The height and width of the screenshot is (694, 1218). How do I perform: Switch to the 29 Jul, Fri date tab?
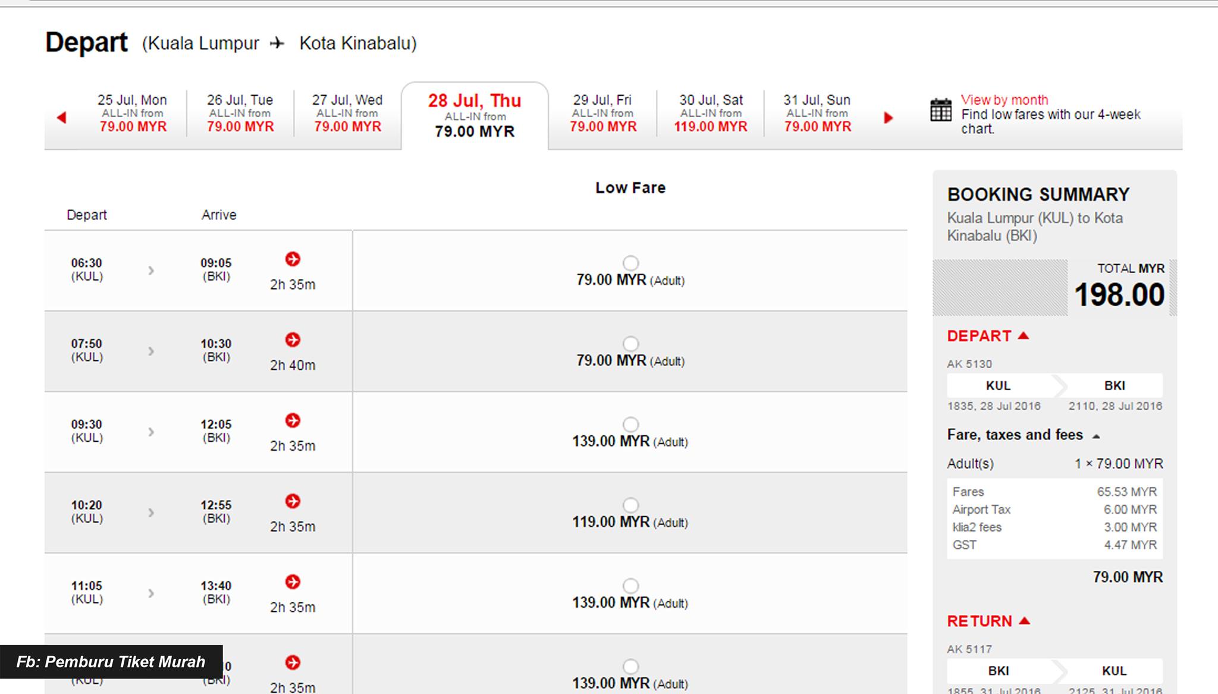(x=602, y=114)
